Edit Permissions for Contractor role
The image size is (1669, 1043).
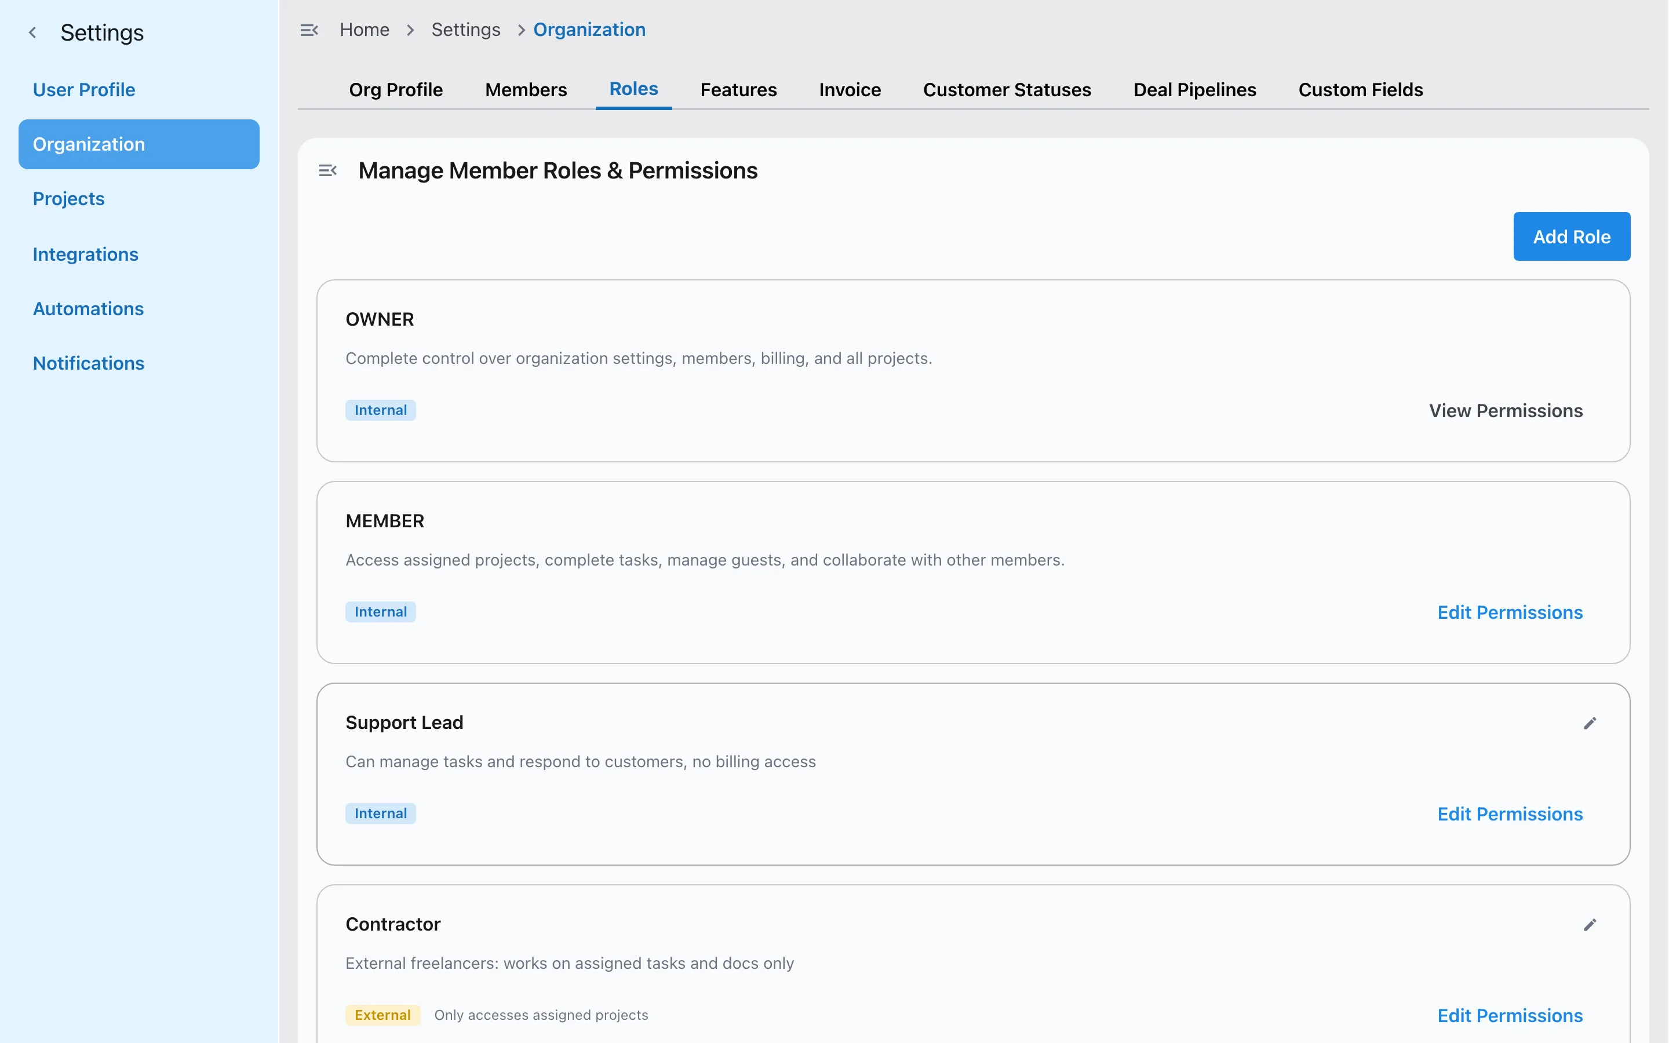[1510, 1015]
